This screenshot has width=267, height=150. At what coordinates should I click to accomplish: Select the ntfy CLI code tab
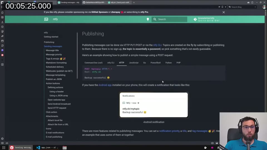pyautogui.click(x=111, y=63)
